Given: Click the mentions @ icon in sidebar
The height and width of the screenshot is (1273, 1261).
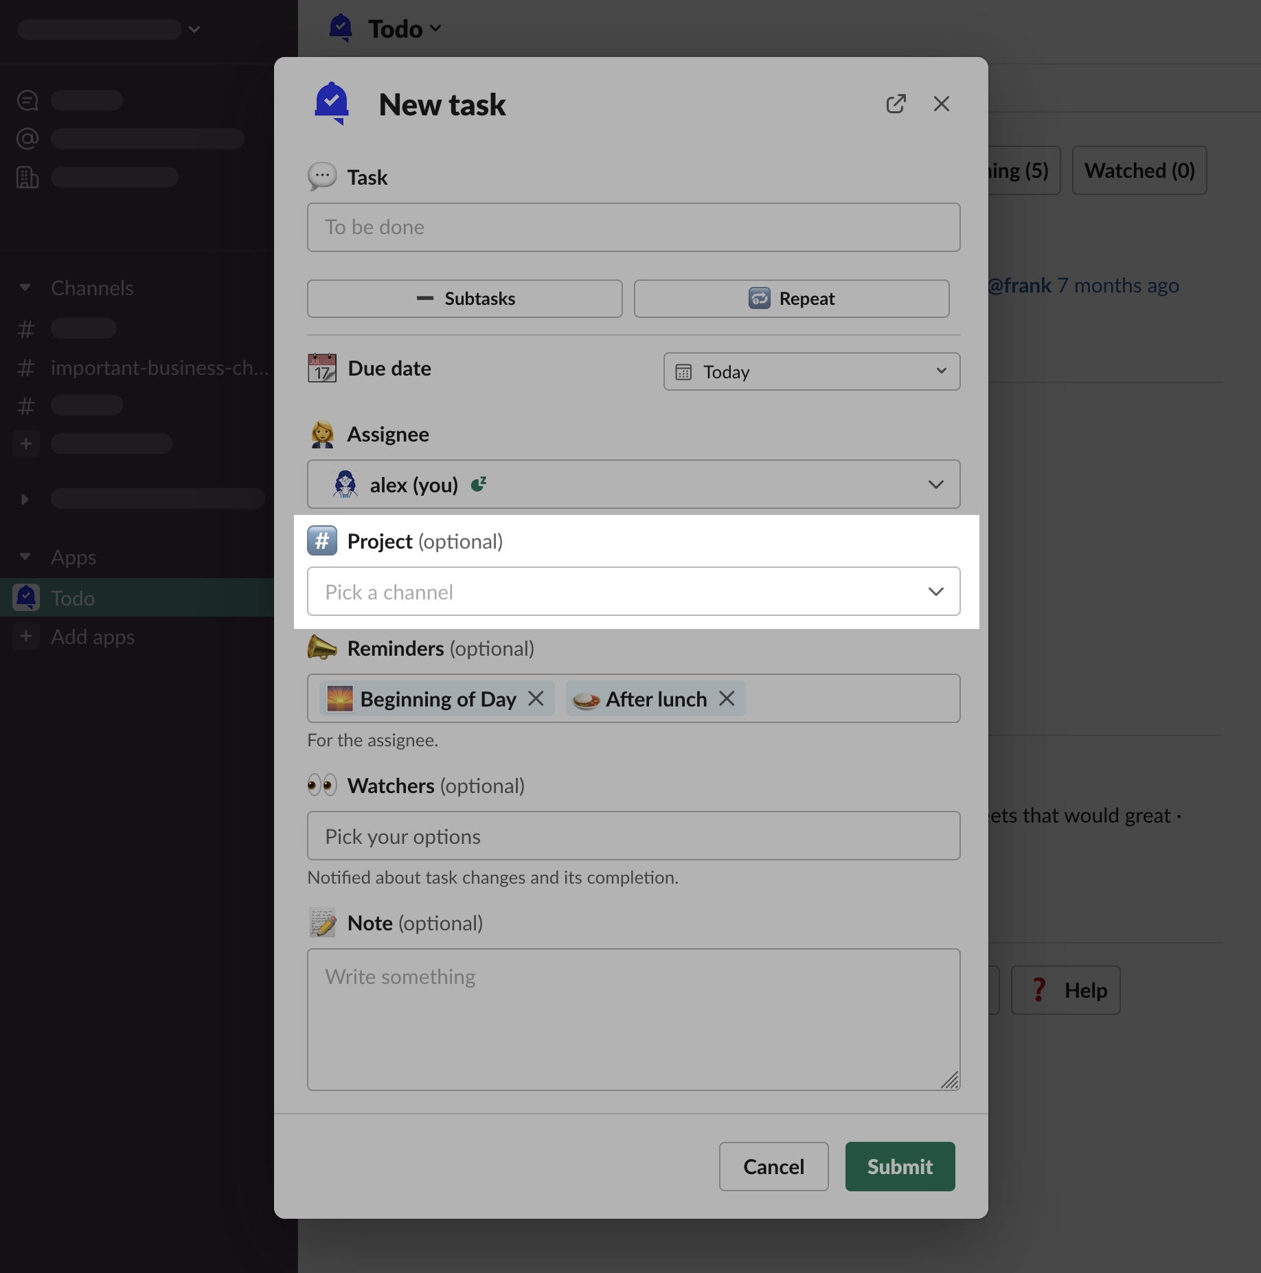Looking at the screenshot, I should coord(27,139).
